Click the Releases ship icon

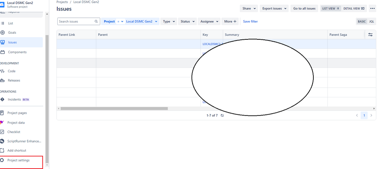(2, 80)
